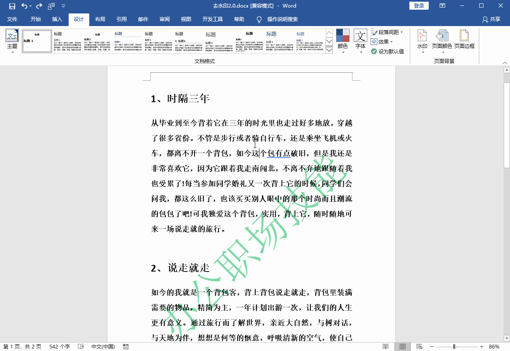Switch to the 插入 ribbon tab
The image size is (510, 351).
pos(57,19)
